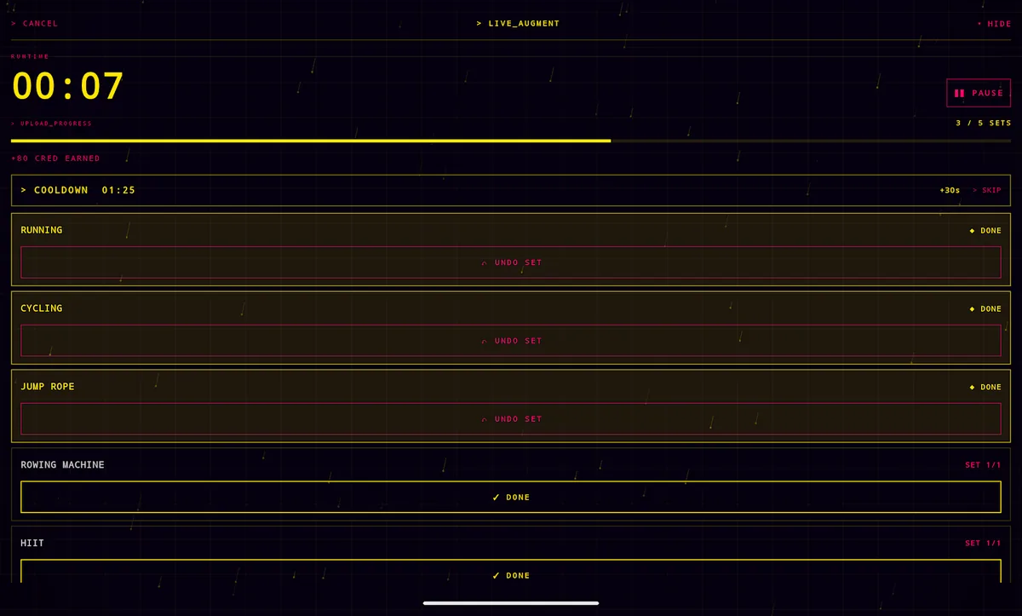Mark Rowing Machine set as done
Viewport: 1022px width, 616px height.
(x=511, y=497)
